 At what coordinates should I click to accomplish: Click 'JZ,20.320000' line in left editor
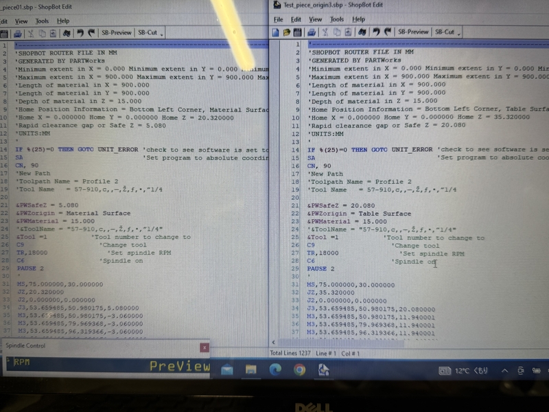(x=40, y=292)
